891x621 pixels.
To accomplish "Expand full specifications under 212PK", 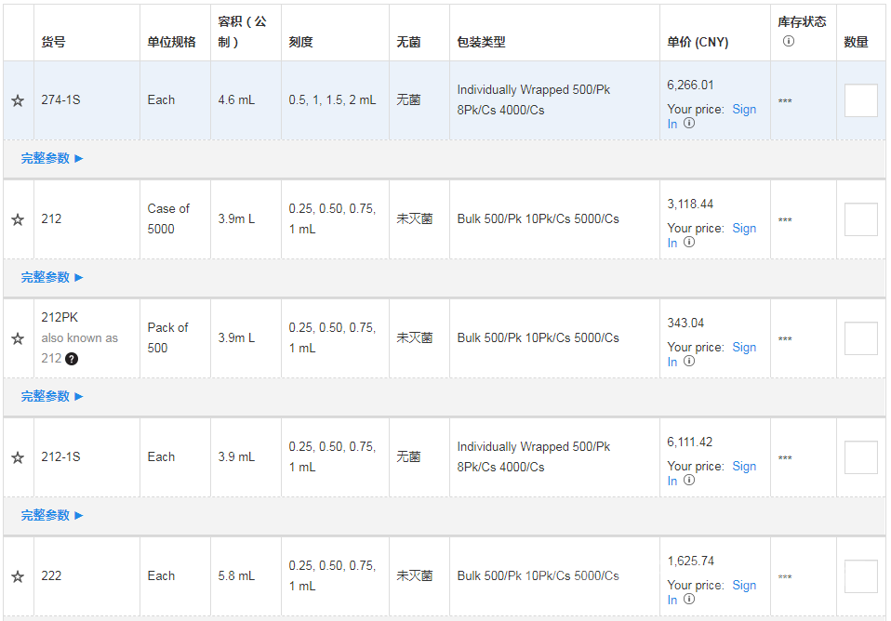I will click(52, 396).
